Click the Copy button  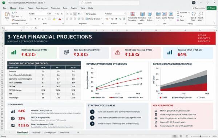coord(15,16)
